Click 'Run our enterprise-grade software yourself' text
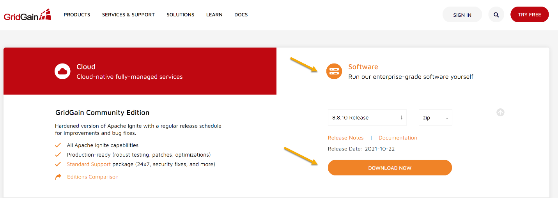Screen dimensions: 558x198 click(x=411, y=77)
